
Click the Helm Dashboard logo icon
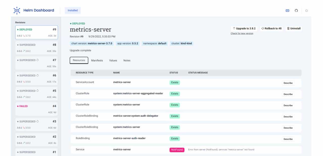17,10
